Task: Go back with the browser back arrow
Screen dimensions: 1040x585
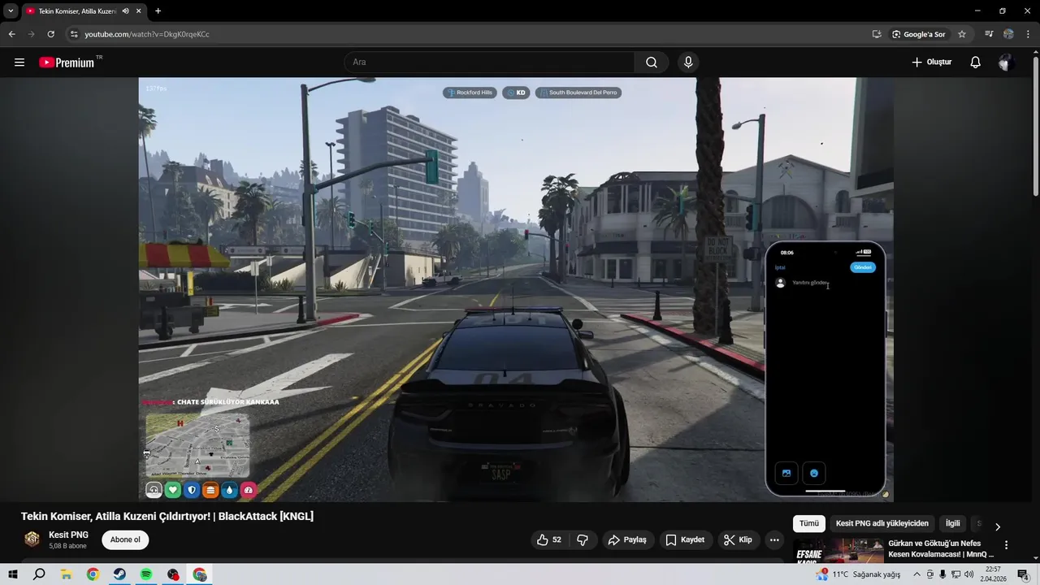Action: pyautogui.click(x=12, y=34)
